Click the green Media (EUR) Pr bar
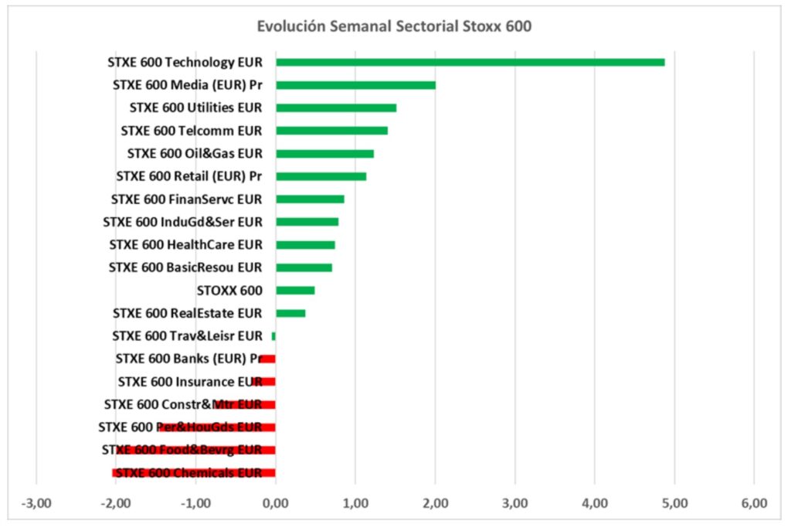Image resolution: width=791 pixels, height=531 pixels. click(355, 85)
